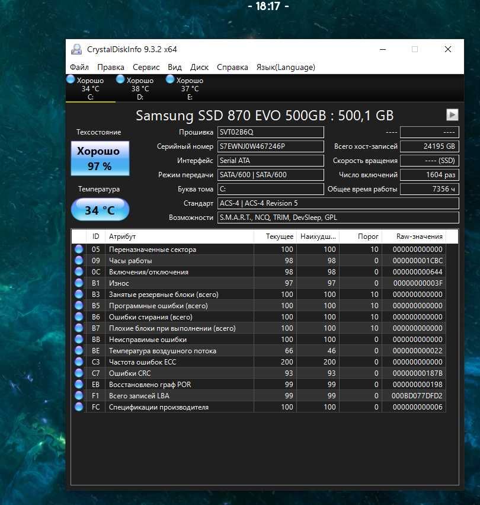Switch to the E: disk tab
This screenshot has width=480, height=505.
click(x=190, y=88)
